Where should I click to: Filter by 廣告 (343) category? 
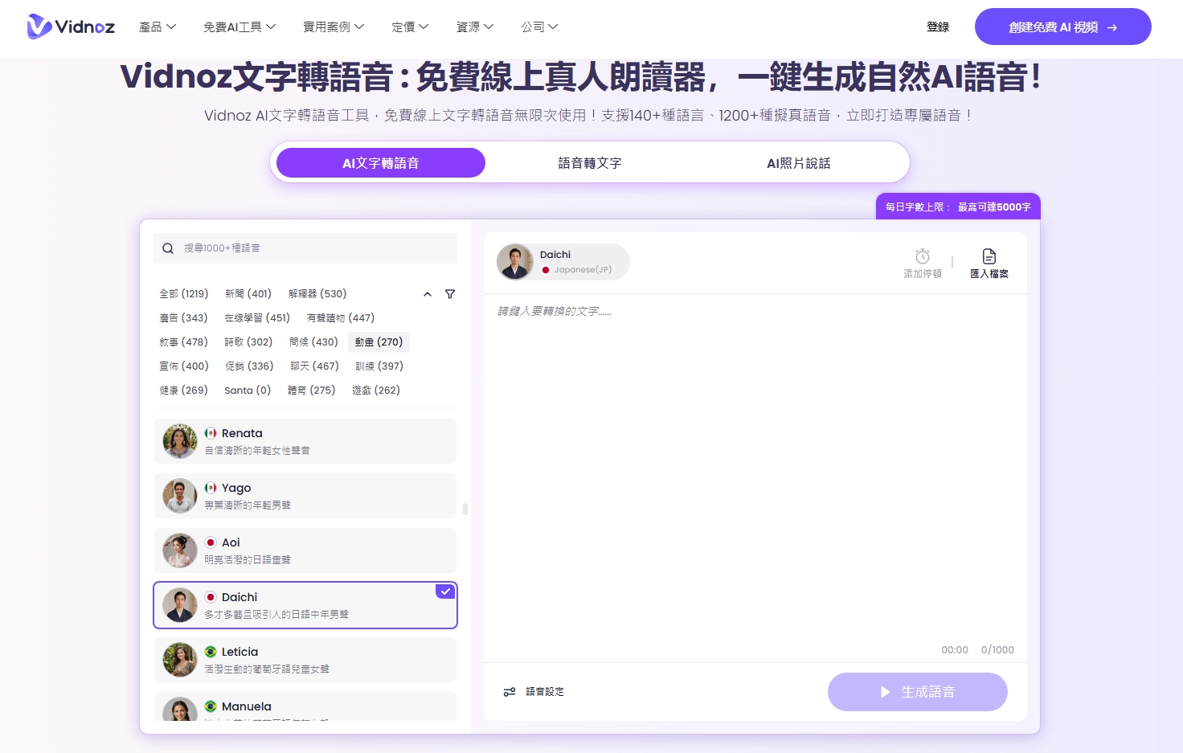[x=183, y=318]
